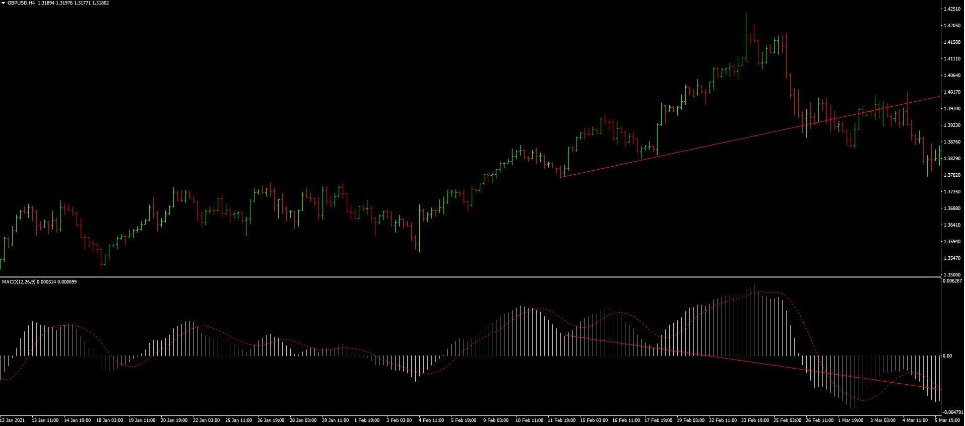Click the 1.42510 price level on scale

tap(952, 9)
